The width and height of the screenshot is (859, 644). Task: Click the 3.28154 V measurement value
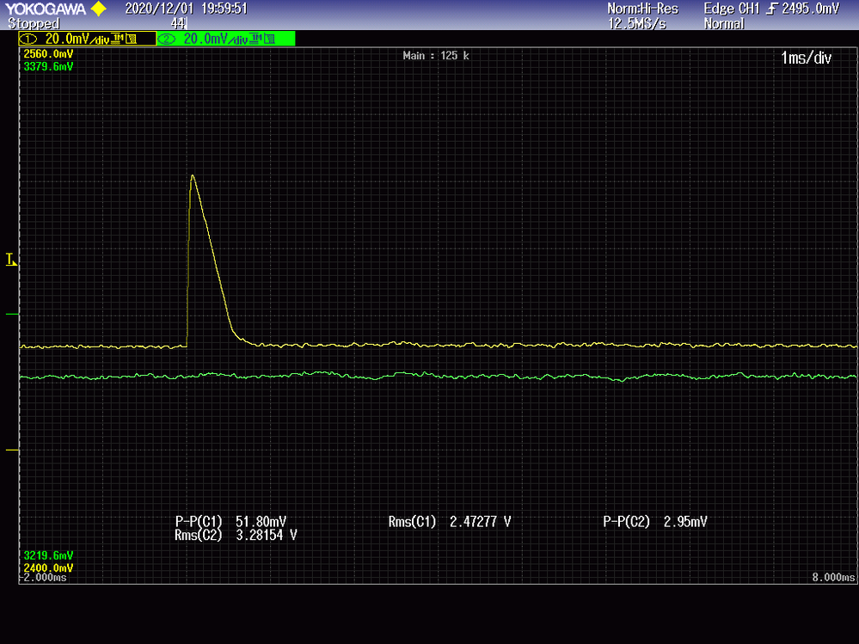pos(267,535)
